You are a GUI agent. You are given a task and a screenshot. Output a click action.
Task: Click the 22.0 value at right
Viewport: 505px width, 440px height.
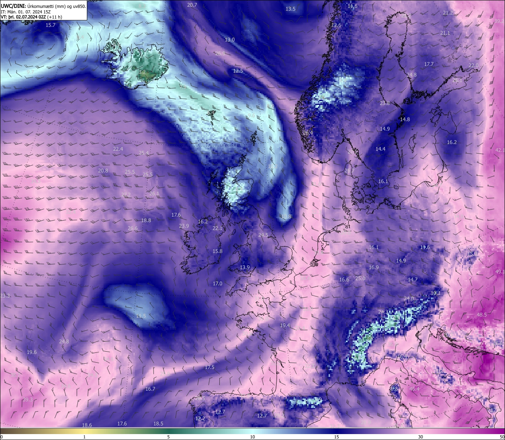pos(473,65)
